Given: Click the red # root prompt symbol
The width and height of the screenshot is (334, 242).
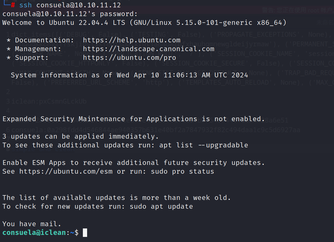Looking at the screenshot, I should click(13, 5).
